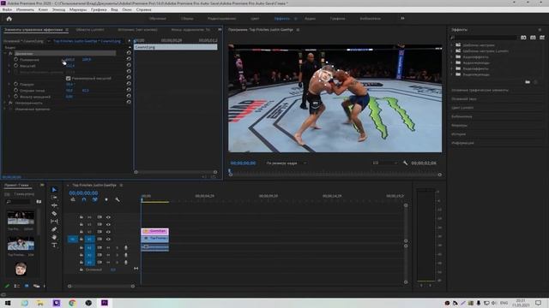Collapse the Motion effect
This screenshot has width=549, height=308.
tap(5, 53)
